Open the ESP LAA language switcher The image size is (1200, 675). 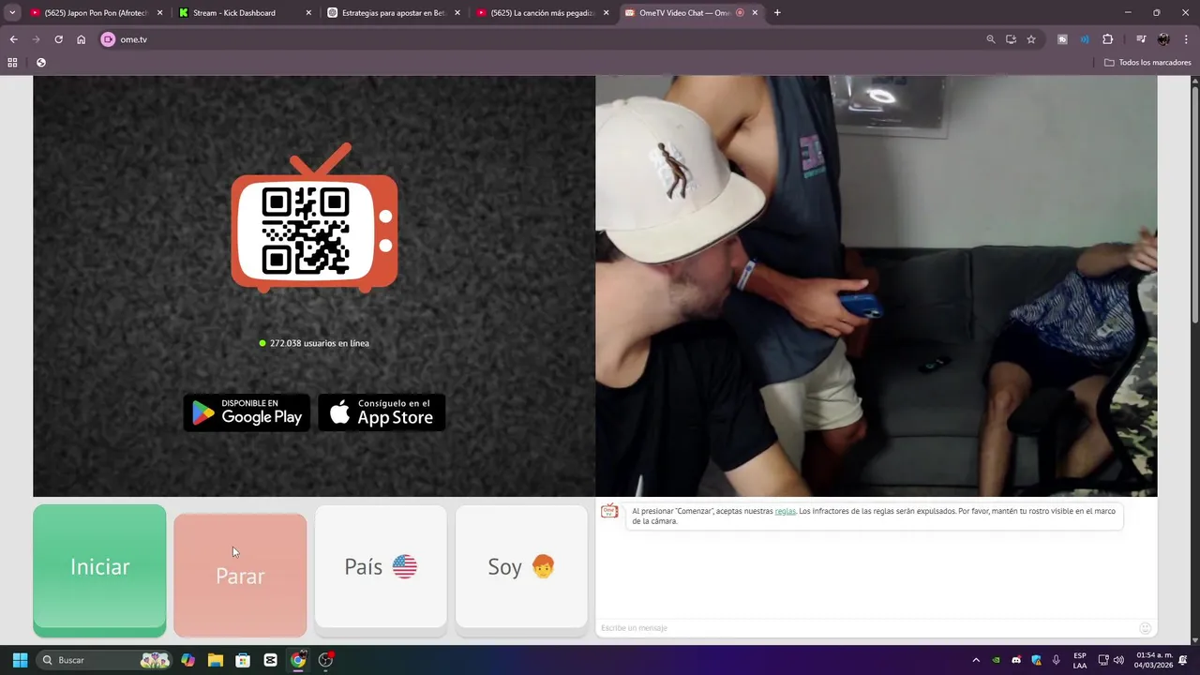click(x=1080, y=660)
